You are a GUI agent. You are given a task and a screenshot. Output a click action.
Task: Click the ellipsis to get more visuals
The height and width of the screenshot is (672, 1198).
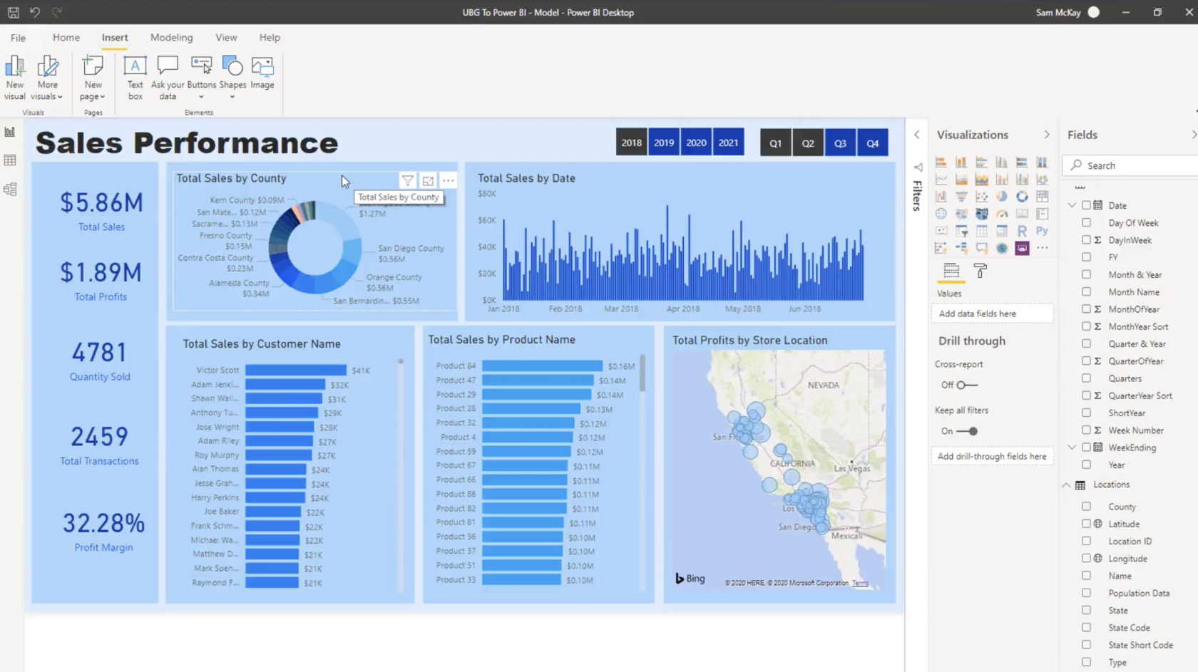(x=1042, y=248)
